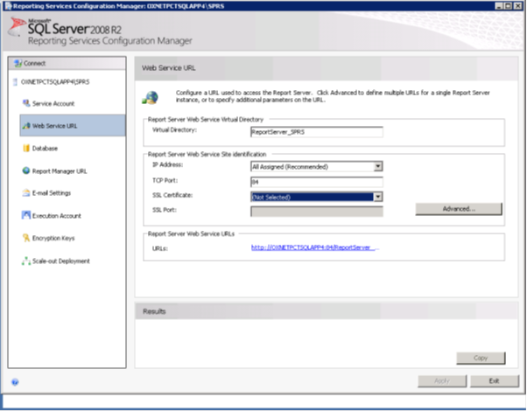Image resolution: width=527 pixels, height=411 pixels.
Task: Click the Copy button in Results
Action: 481,358
